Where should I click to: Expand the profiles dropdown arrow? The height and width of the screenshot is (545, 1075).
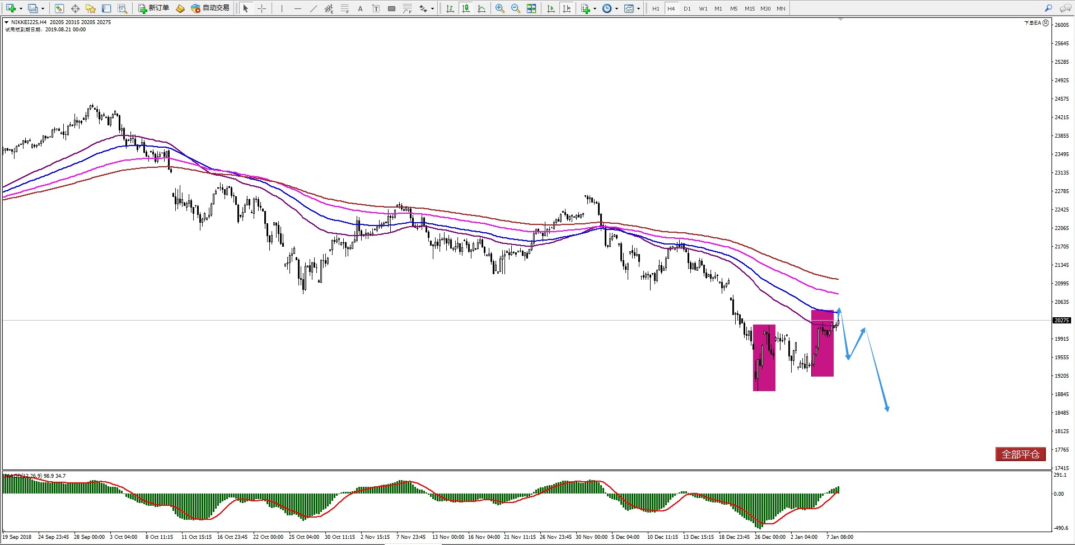pyautogui.click(x=43, y=8)
